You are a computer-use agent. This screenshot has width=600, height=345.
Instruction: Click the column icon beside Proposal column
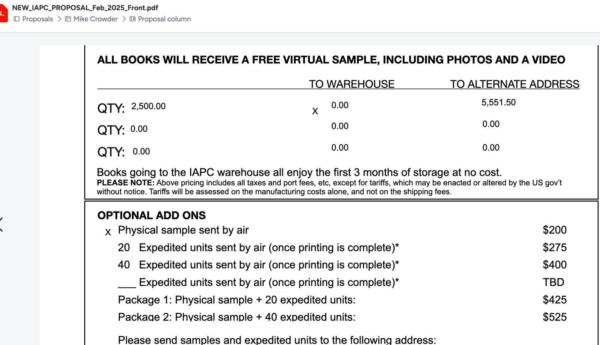coord(132,19)
